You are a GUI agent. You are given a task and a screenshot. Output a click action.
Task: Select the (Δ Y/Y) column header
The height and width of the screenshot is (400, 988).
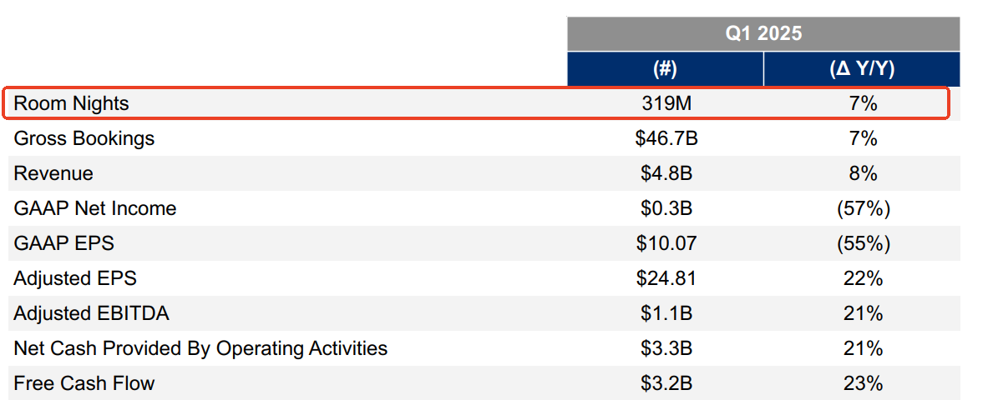[862, 68]
